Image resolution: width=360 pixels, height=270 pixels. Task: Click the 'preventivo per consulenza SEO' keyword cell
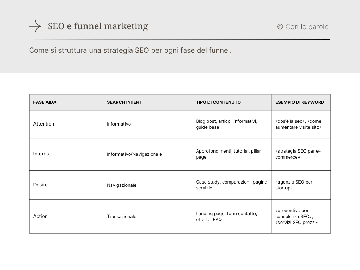296,216
